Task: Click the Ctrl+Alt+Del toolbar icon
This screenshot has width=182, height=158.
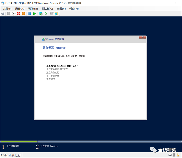Action: [x=3, y=14]
